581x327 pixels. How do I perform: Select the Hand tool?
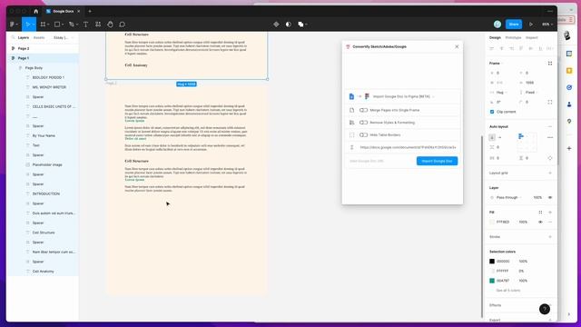[x=110, y=25]
